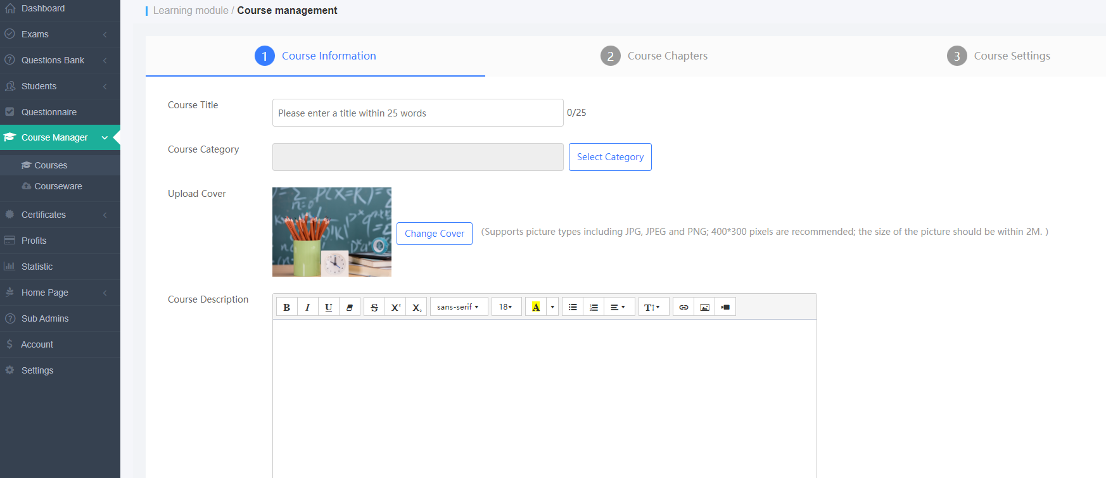The width and height of the screenshot is (1106, 478).
Task: Click the eraser clear-formatting icon
Action: (350, 307)
